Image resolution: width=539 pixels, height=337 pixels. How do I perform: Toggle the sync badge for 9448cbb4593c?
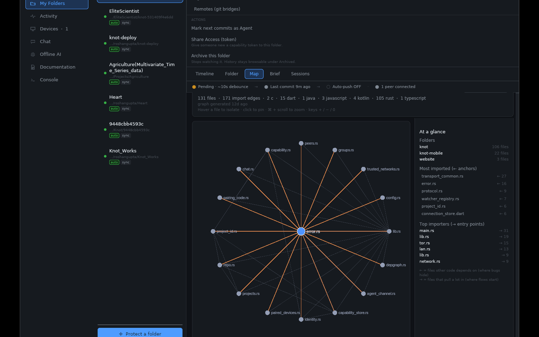[x=126, y=135]
